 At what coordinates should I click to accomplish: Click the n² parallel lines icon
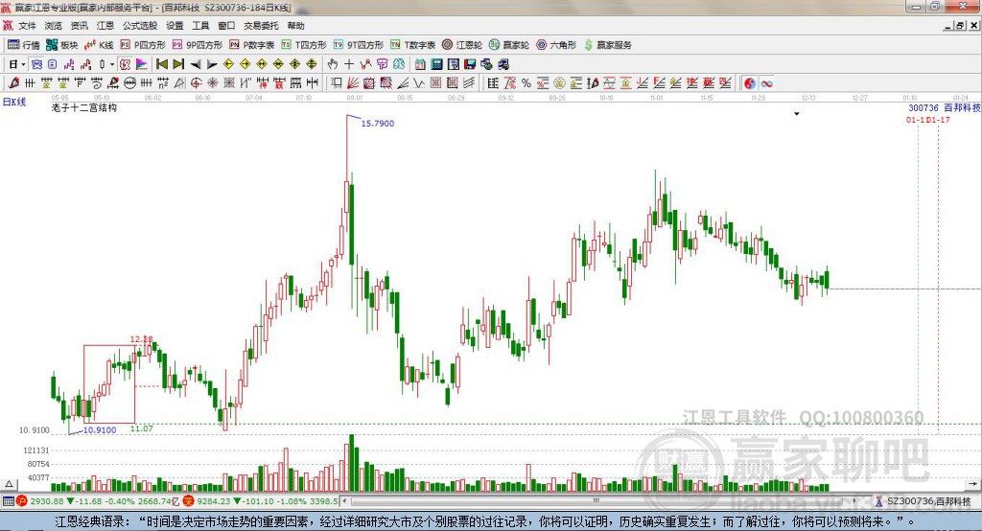point(163,83)
